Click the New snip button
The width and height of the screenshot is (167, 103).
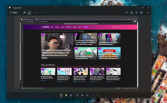(14, 13)
